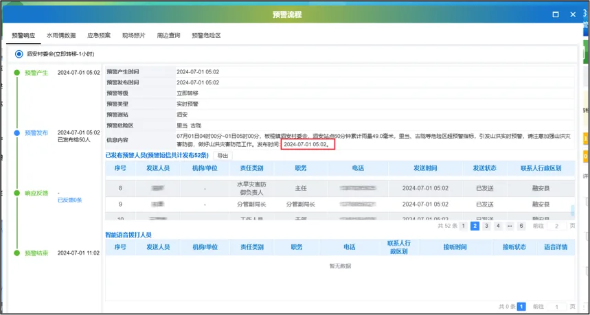This screenshot has height=315, width=590.
Task: Open the 应急预案 tab
Action: point(99,35)
